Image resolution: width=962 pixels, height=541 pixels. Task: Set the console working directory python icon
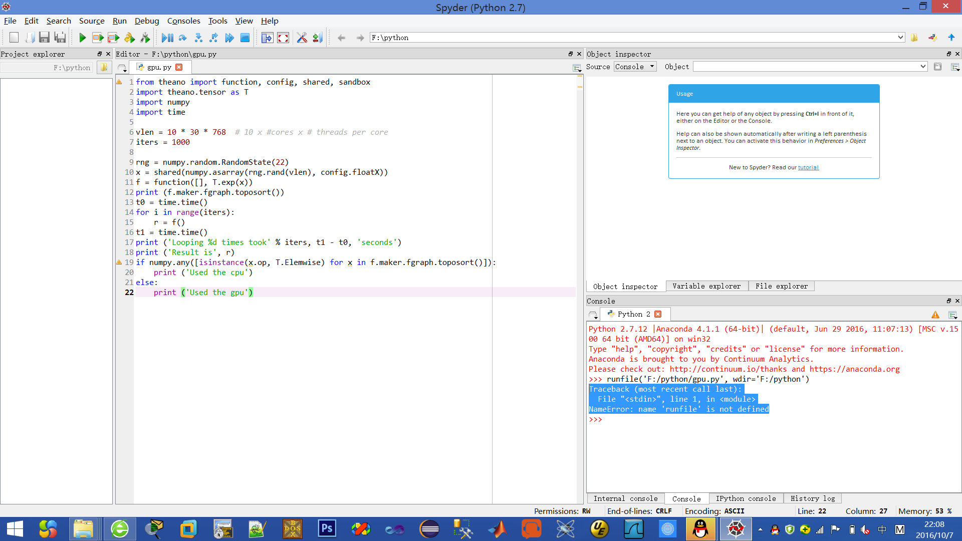point(932,38)
